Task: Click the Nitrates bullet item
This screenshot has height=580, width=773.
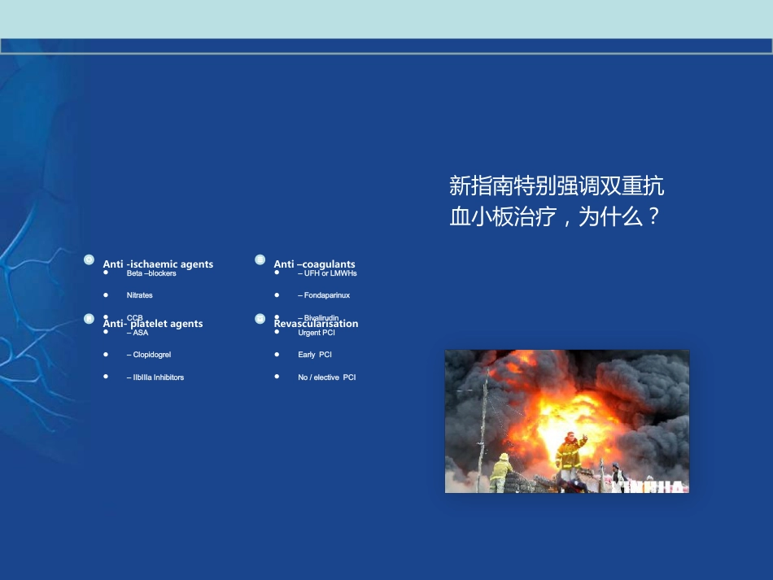Action: 139,295
